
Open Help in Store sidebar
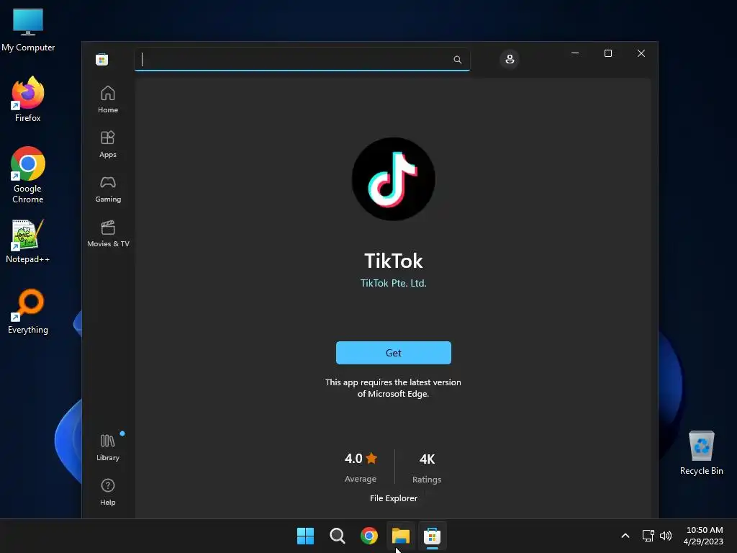108,492
